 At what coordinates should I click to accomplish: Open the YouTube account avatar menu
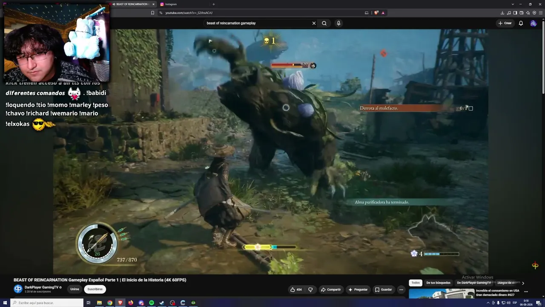pyautogui.click(x=533, y=23)
